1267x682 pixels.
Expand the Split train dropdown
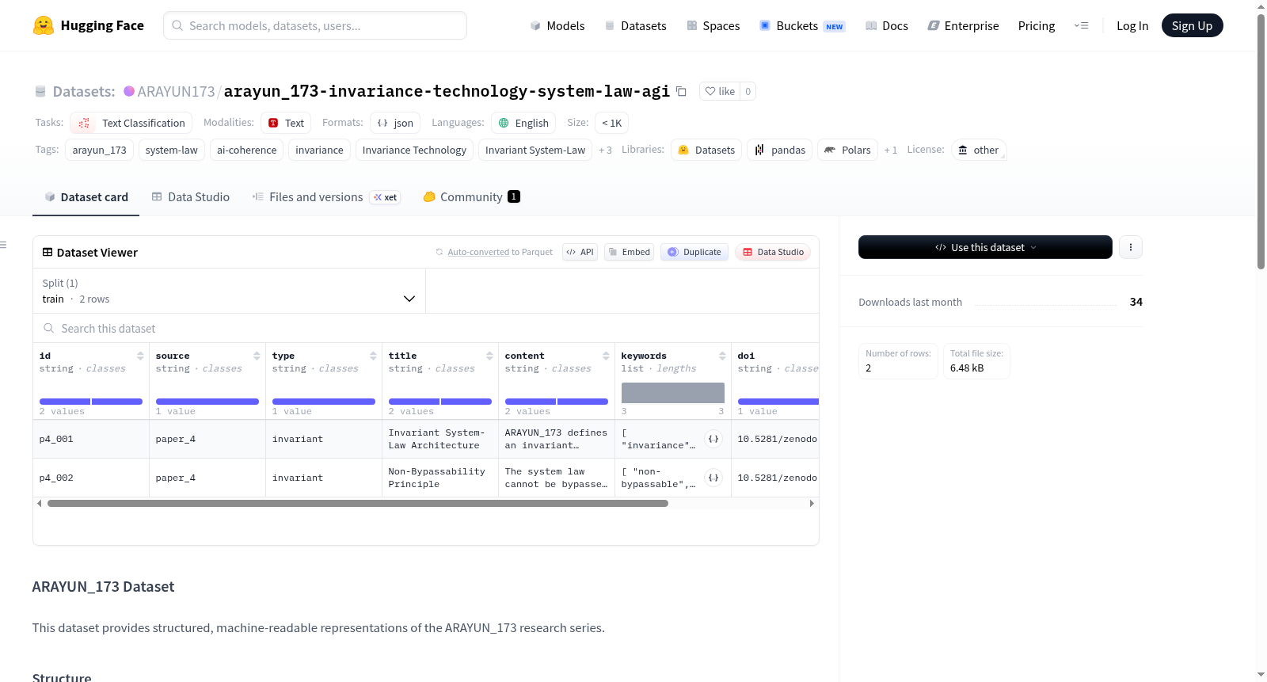pyautogui.click(x=229, y=291)
